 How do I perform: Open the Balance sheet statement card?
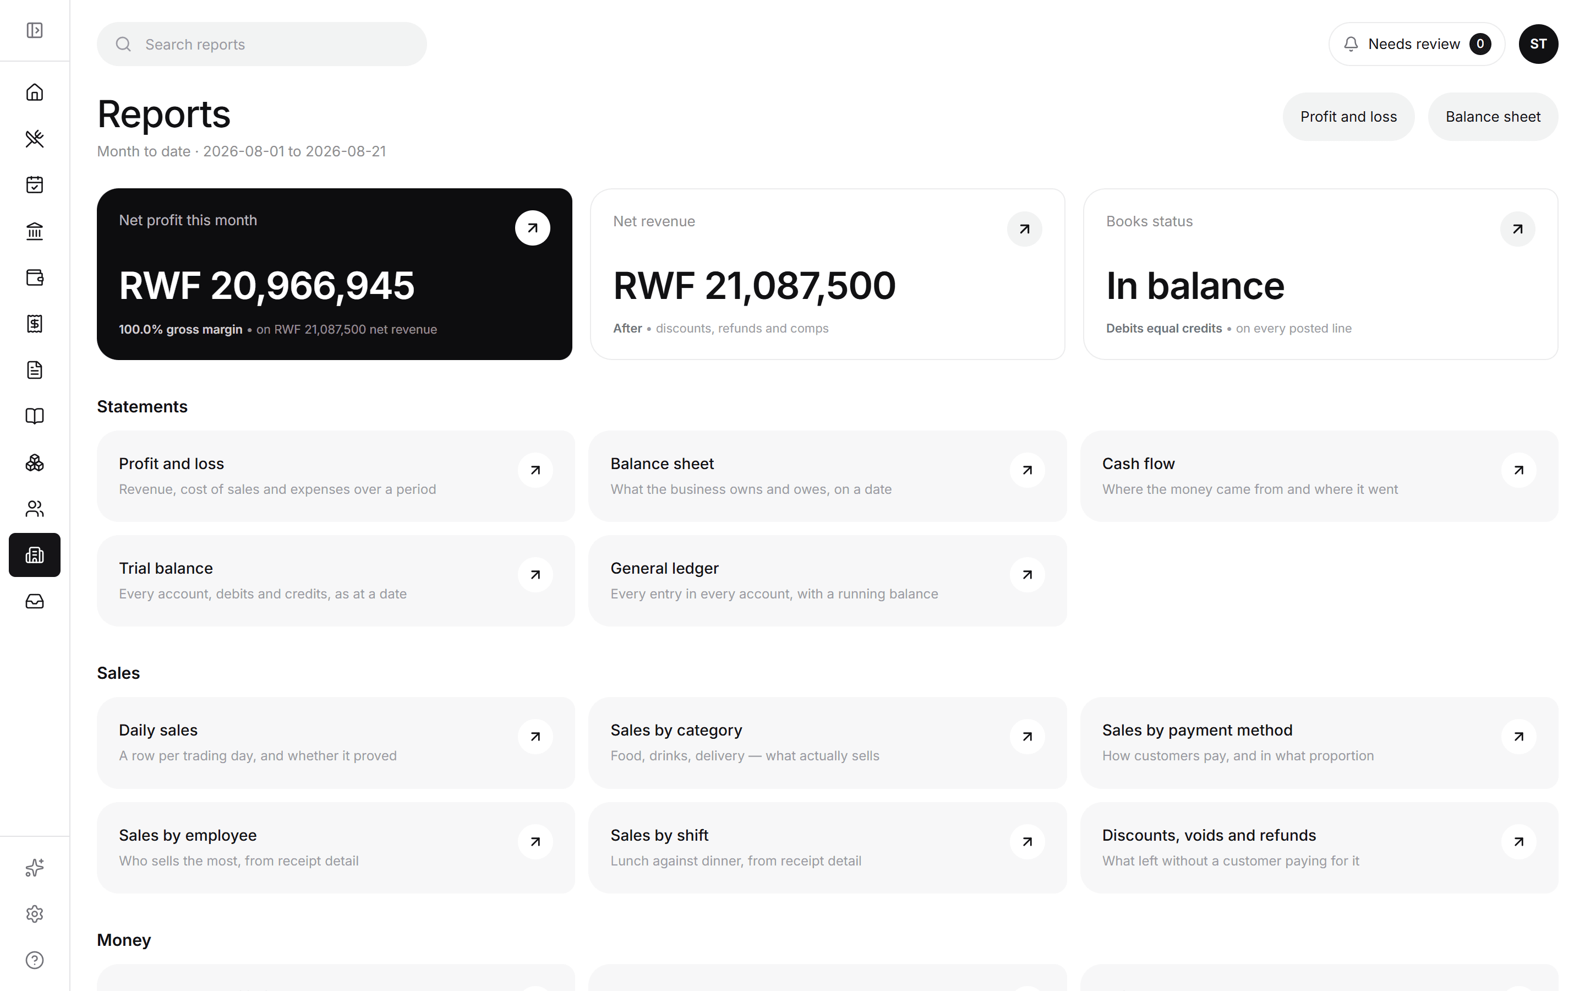tap(827, 476)
